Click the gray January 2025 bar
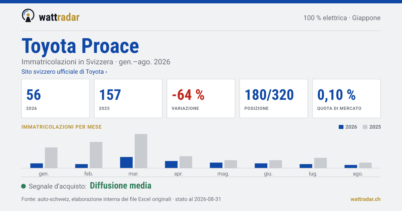The width and height of the screenshot is (402, 211). point(51,158)
